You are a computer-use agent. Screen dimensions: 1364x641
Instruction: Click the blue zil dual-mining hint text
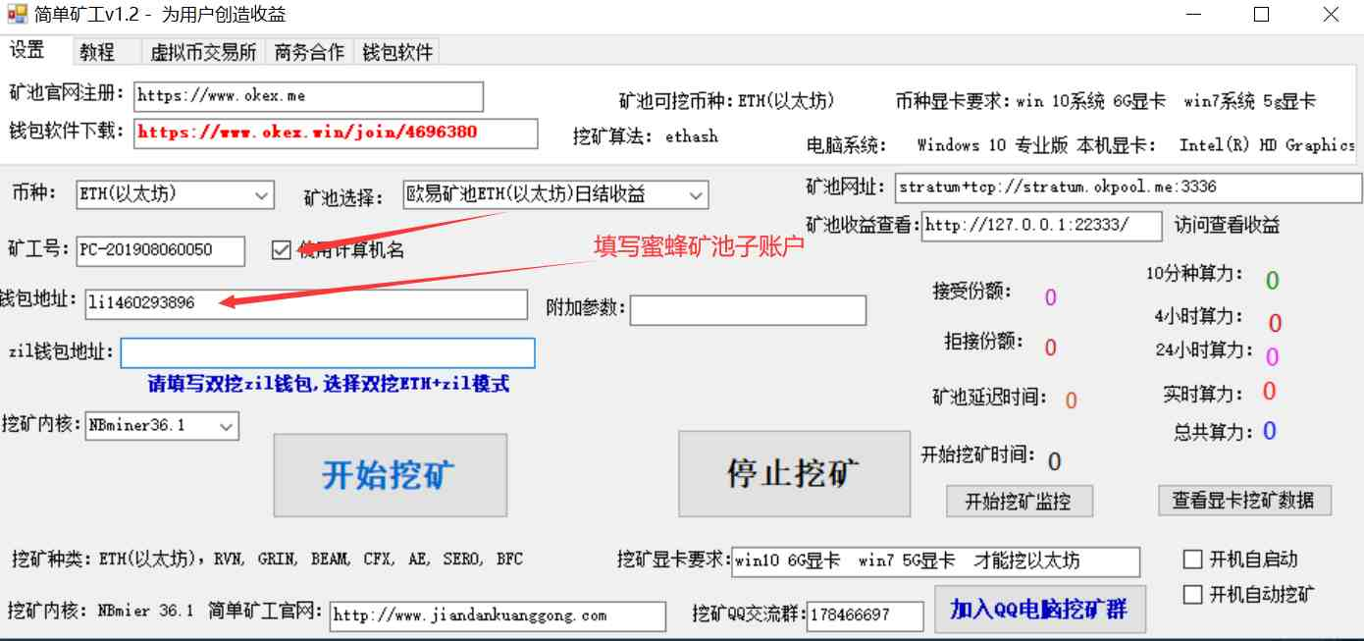click(329, 384)
